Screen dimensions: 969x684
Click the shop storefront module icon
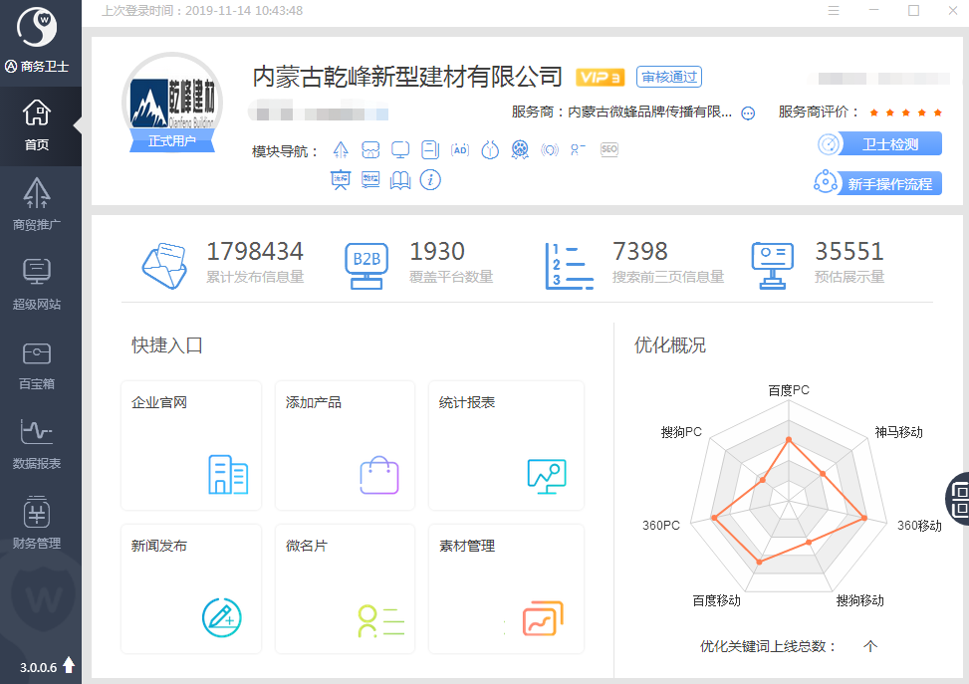click(x=370, y=149)
